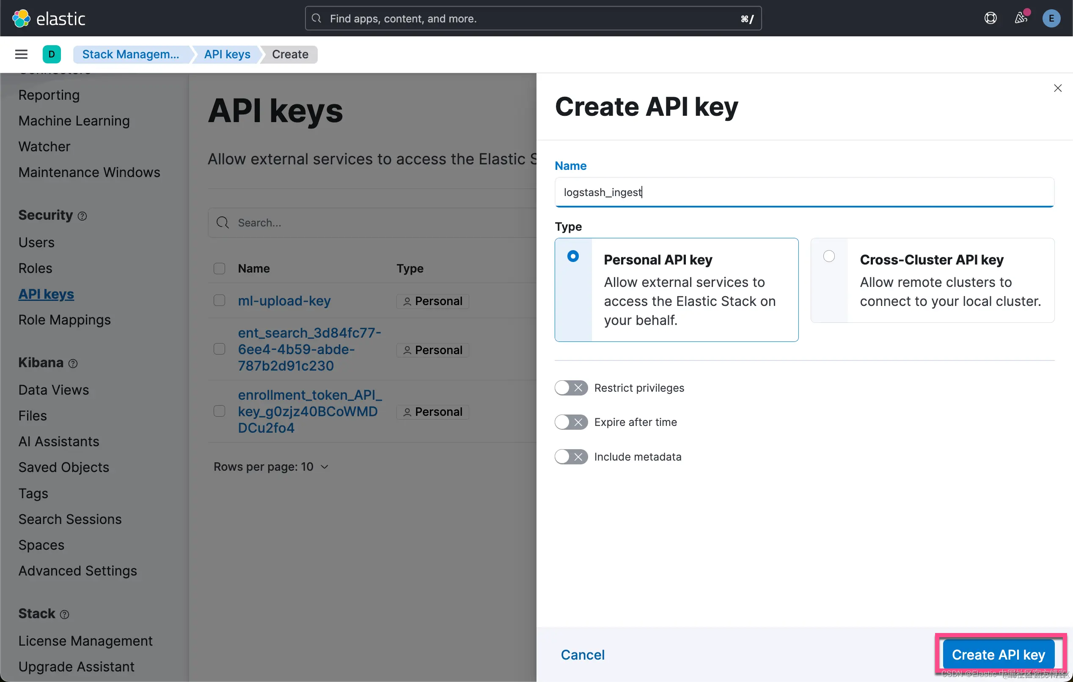Select the Cross-Cluster API key radio
This screenshot has width=1073, height=682.
829,256
